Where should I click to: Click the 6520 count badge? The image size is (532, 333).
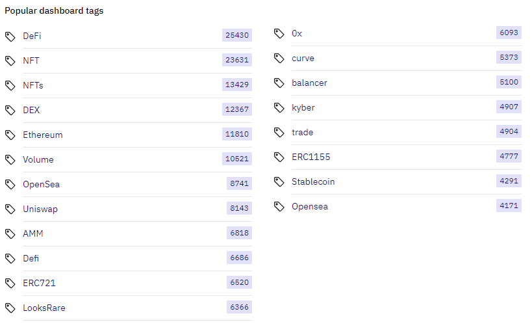click(x=239, y=282)
